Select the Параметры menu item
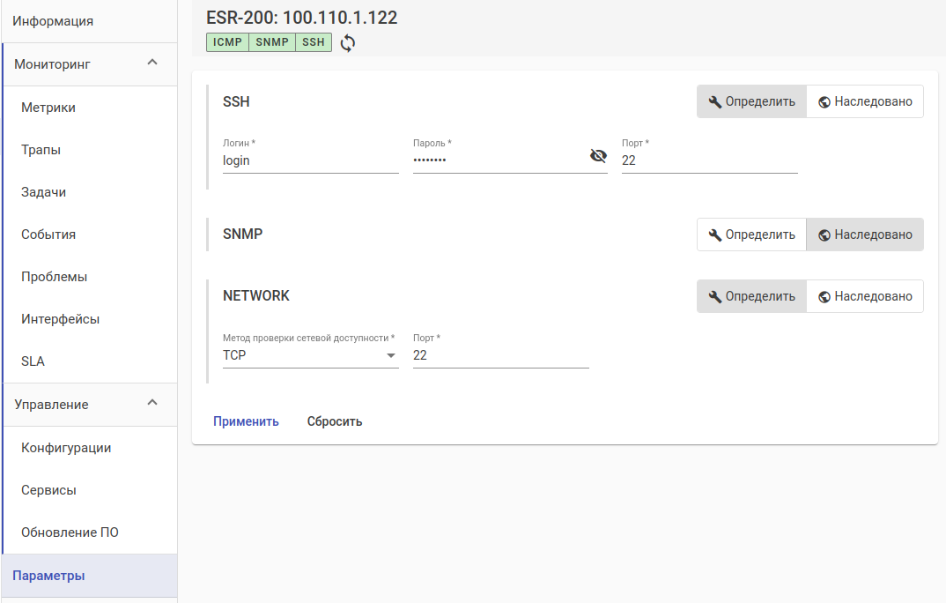The height and width of the screenshot is (603, 946). coord(89,576)
